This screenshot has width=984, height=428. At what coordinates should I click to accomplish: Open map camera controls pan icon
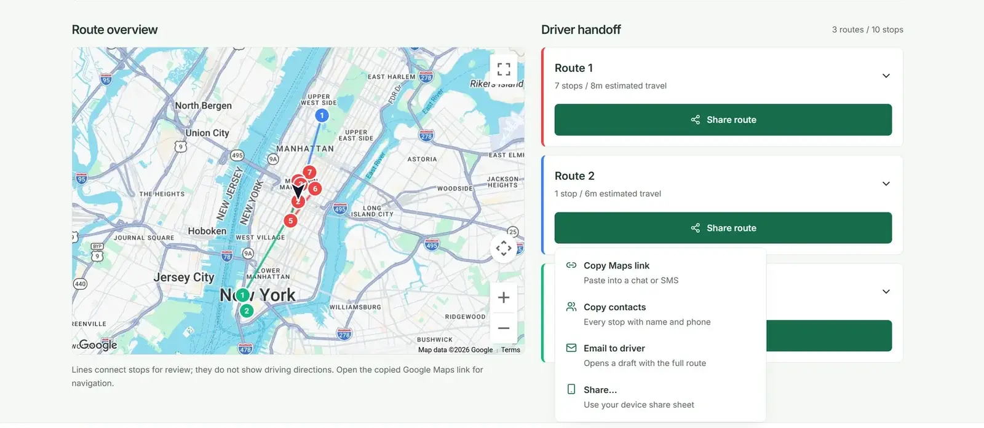point(504,249)
